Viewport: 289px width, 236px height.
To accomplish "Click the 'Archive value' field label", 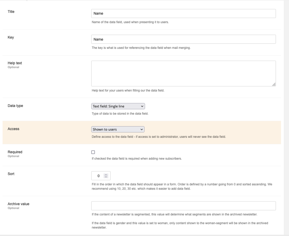I will (19, 204).
